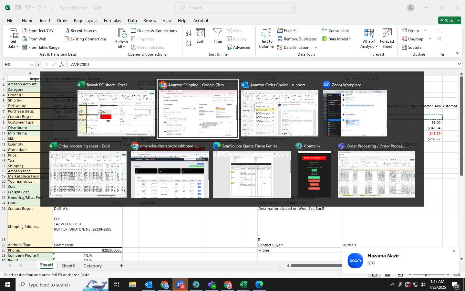Screen dimensions: 465x291
Task: Open What-If Analysis menu
Action: click(369, 38)
